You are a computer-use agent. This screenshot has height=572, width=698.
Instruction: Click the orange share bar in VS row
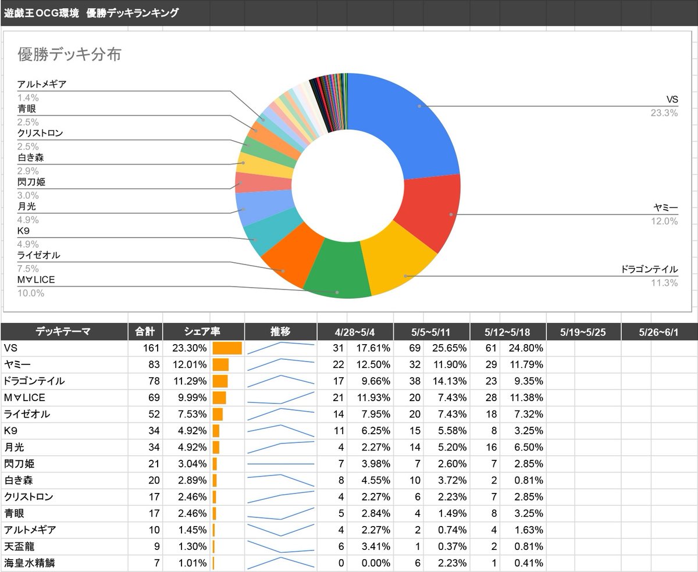click(227, 348)
